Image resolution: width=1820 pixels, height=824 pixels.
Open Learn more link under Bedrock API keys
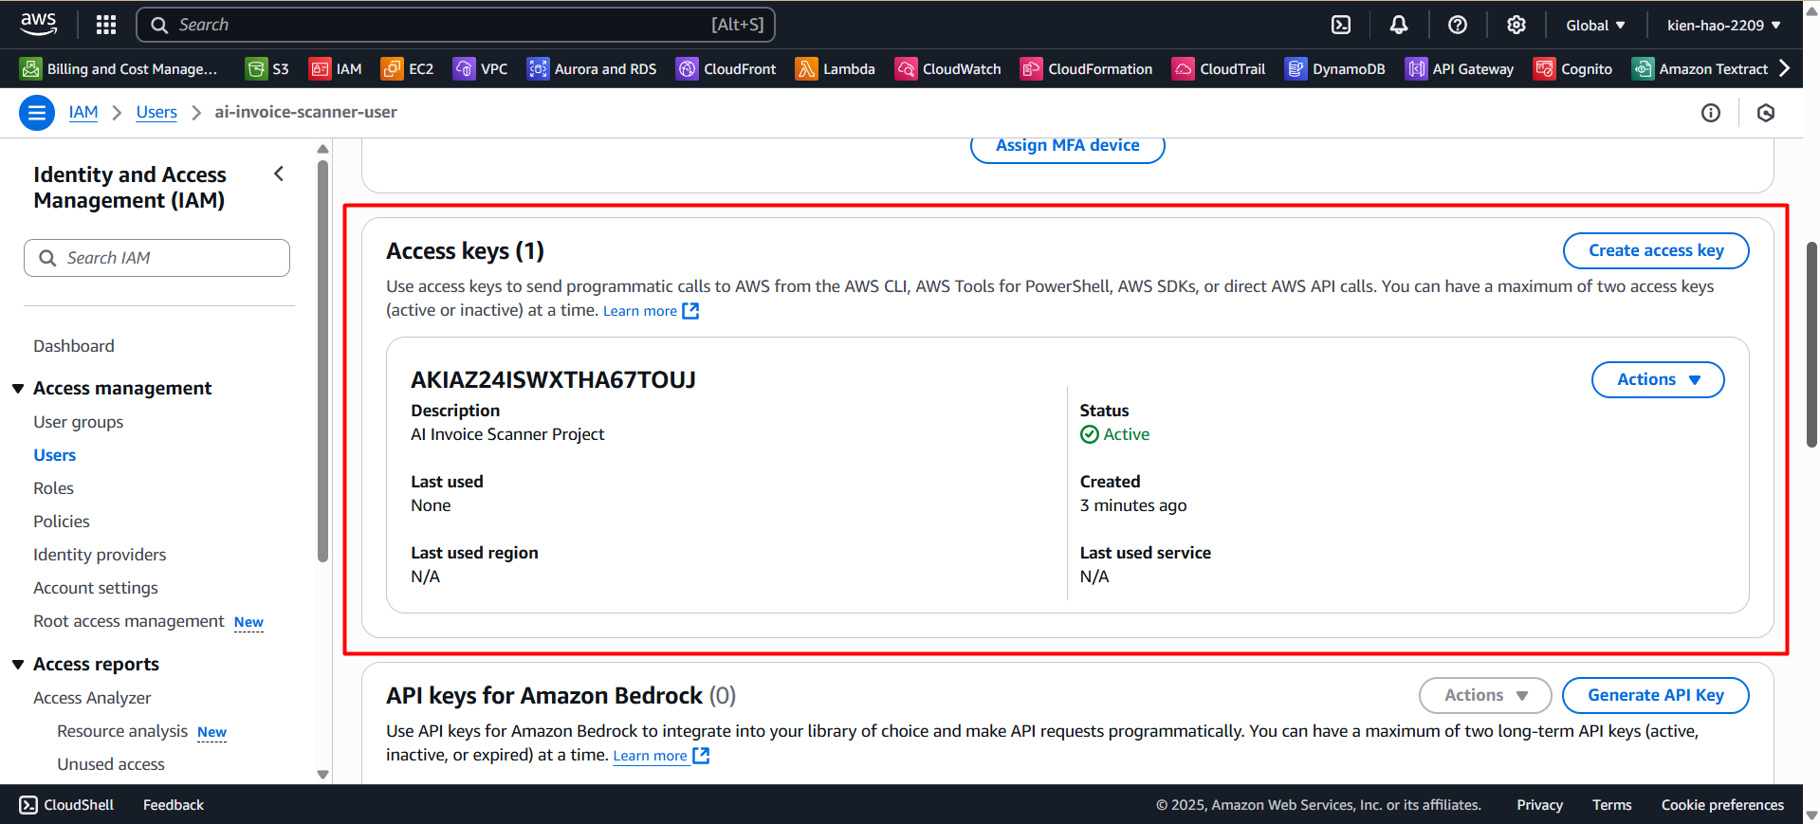(x=661, y=756)
